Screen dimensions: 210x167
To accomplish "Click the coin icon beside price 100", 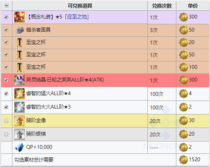I will (183, 67).
